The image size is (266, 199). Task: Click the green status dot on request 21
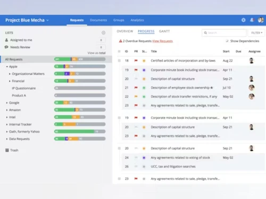click(x=144, y=88)
